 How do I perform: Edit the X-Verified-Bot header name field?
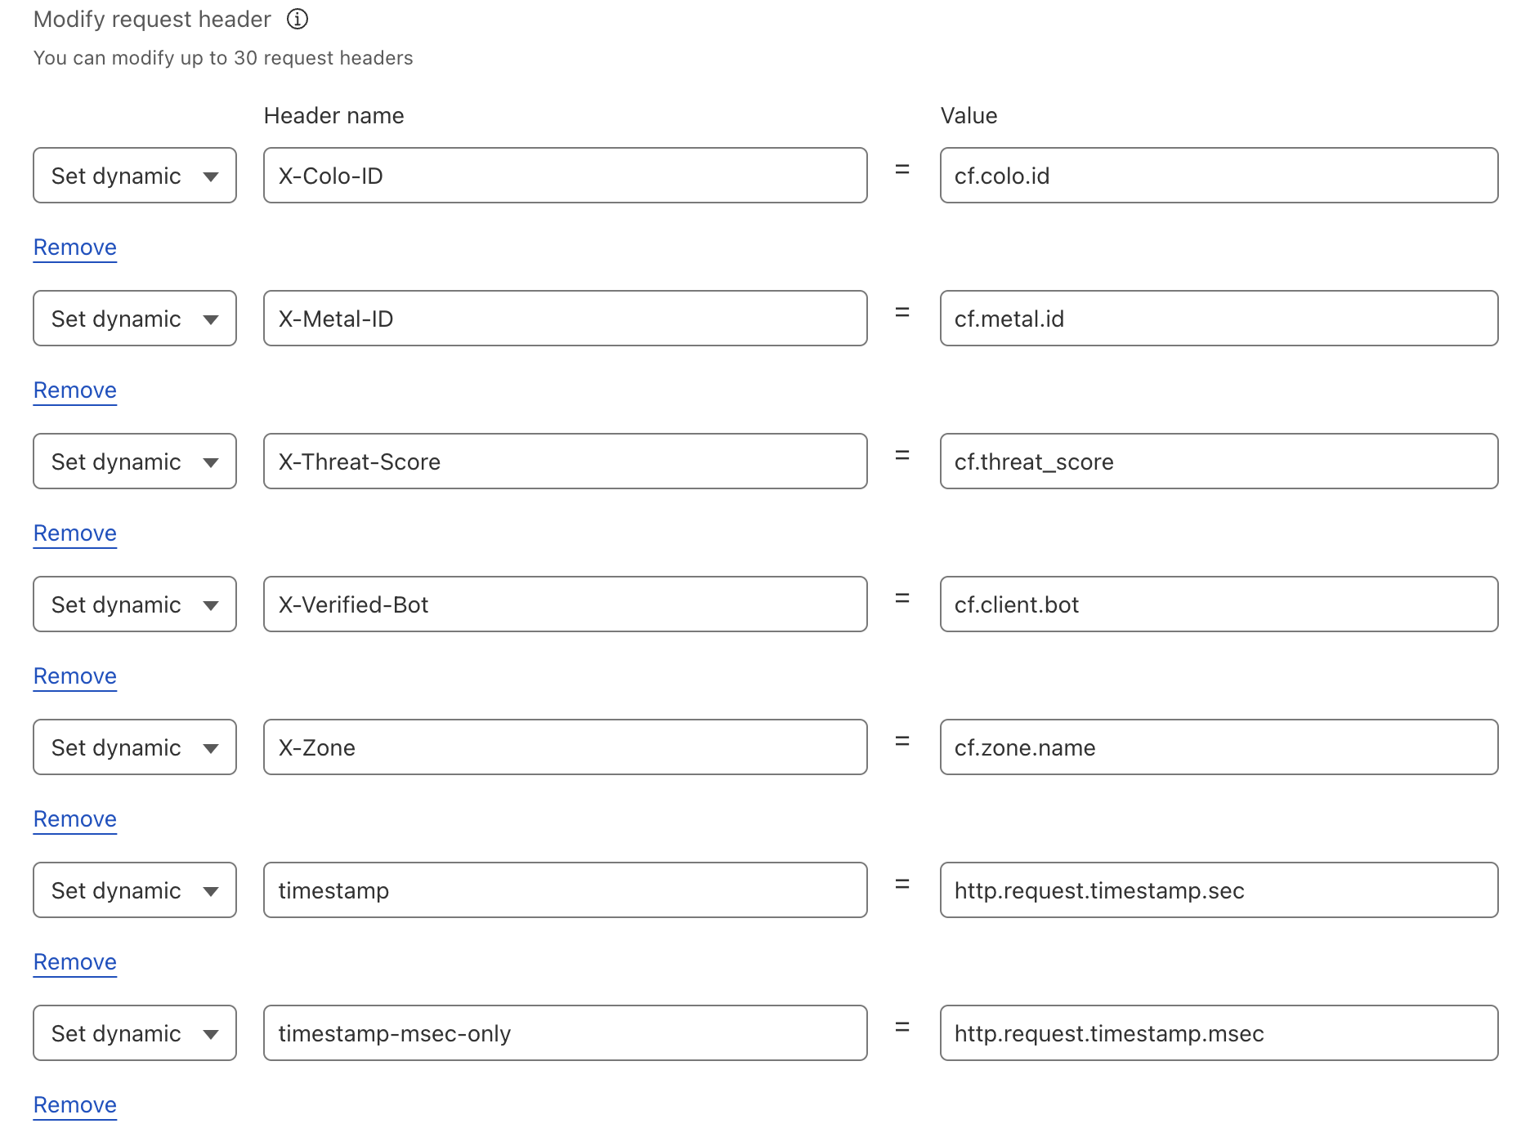pos(565,604)
